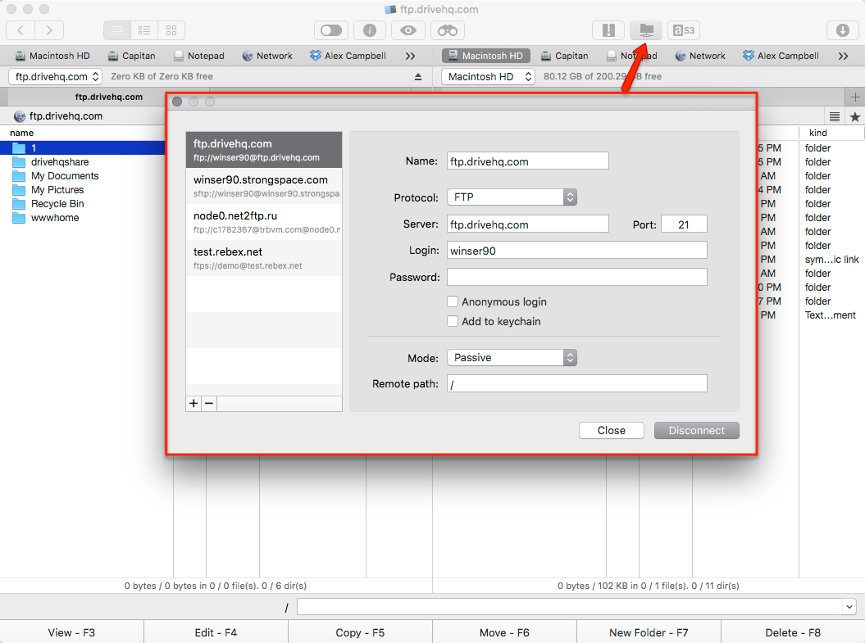865x643 pixels.
Task: Click the Server address field
Action: (x=528, y=224)
